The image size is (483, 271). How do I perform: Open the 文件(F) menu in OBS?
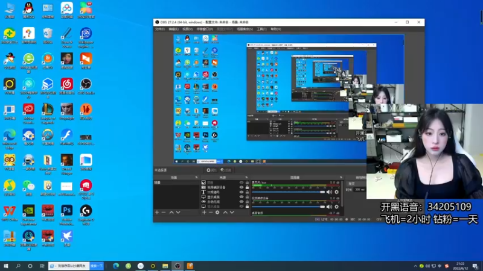(160, 29)
